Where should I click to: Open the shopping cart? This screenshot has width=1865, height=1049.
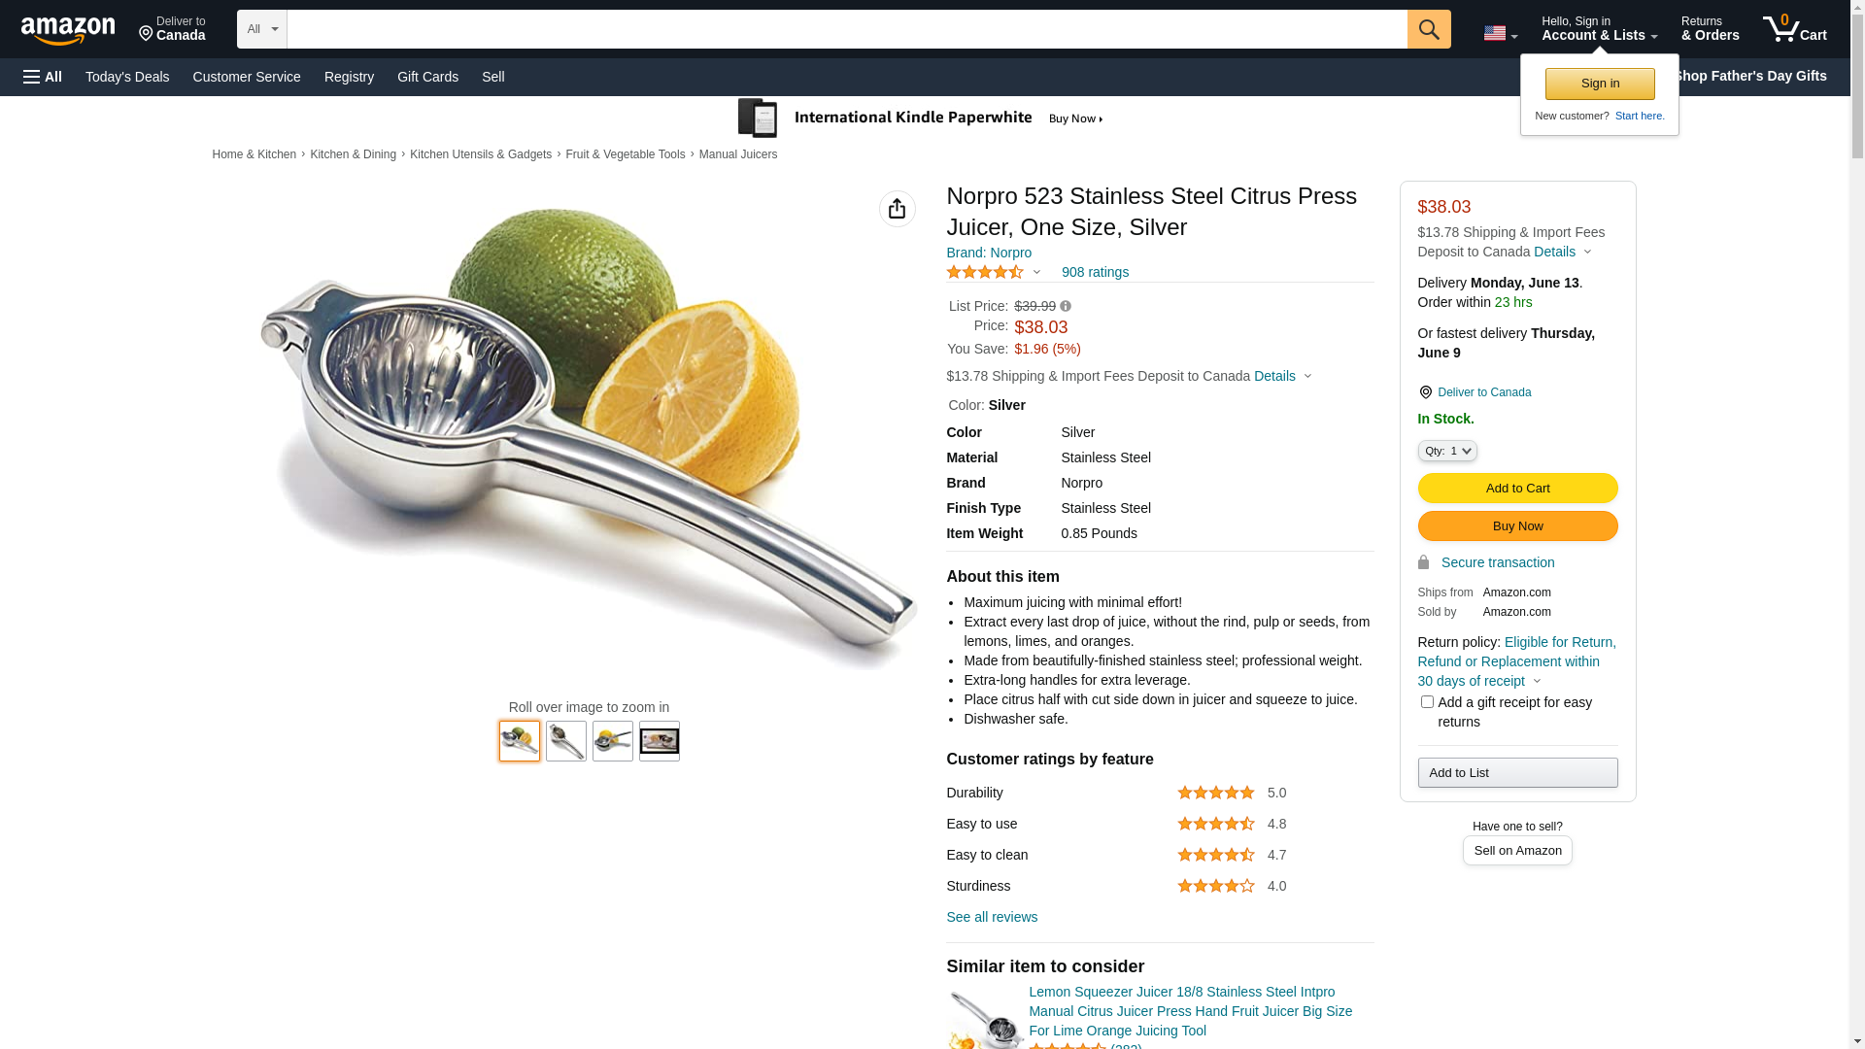click(1794, 29)
